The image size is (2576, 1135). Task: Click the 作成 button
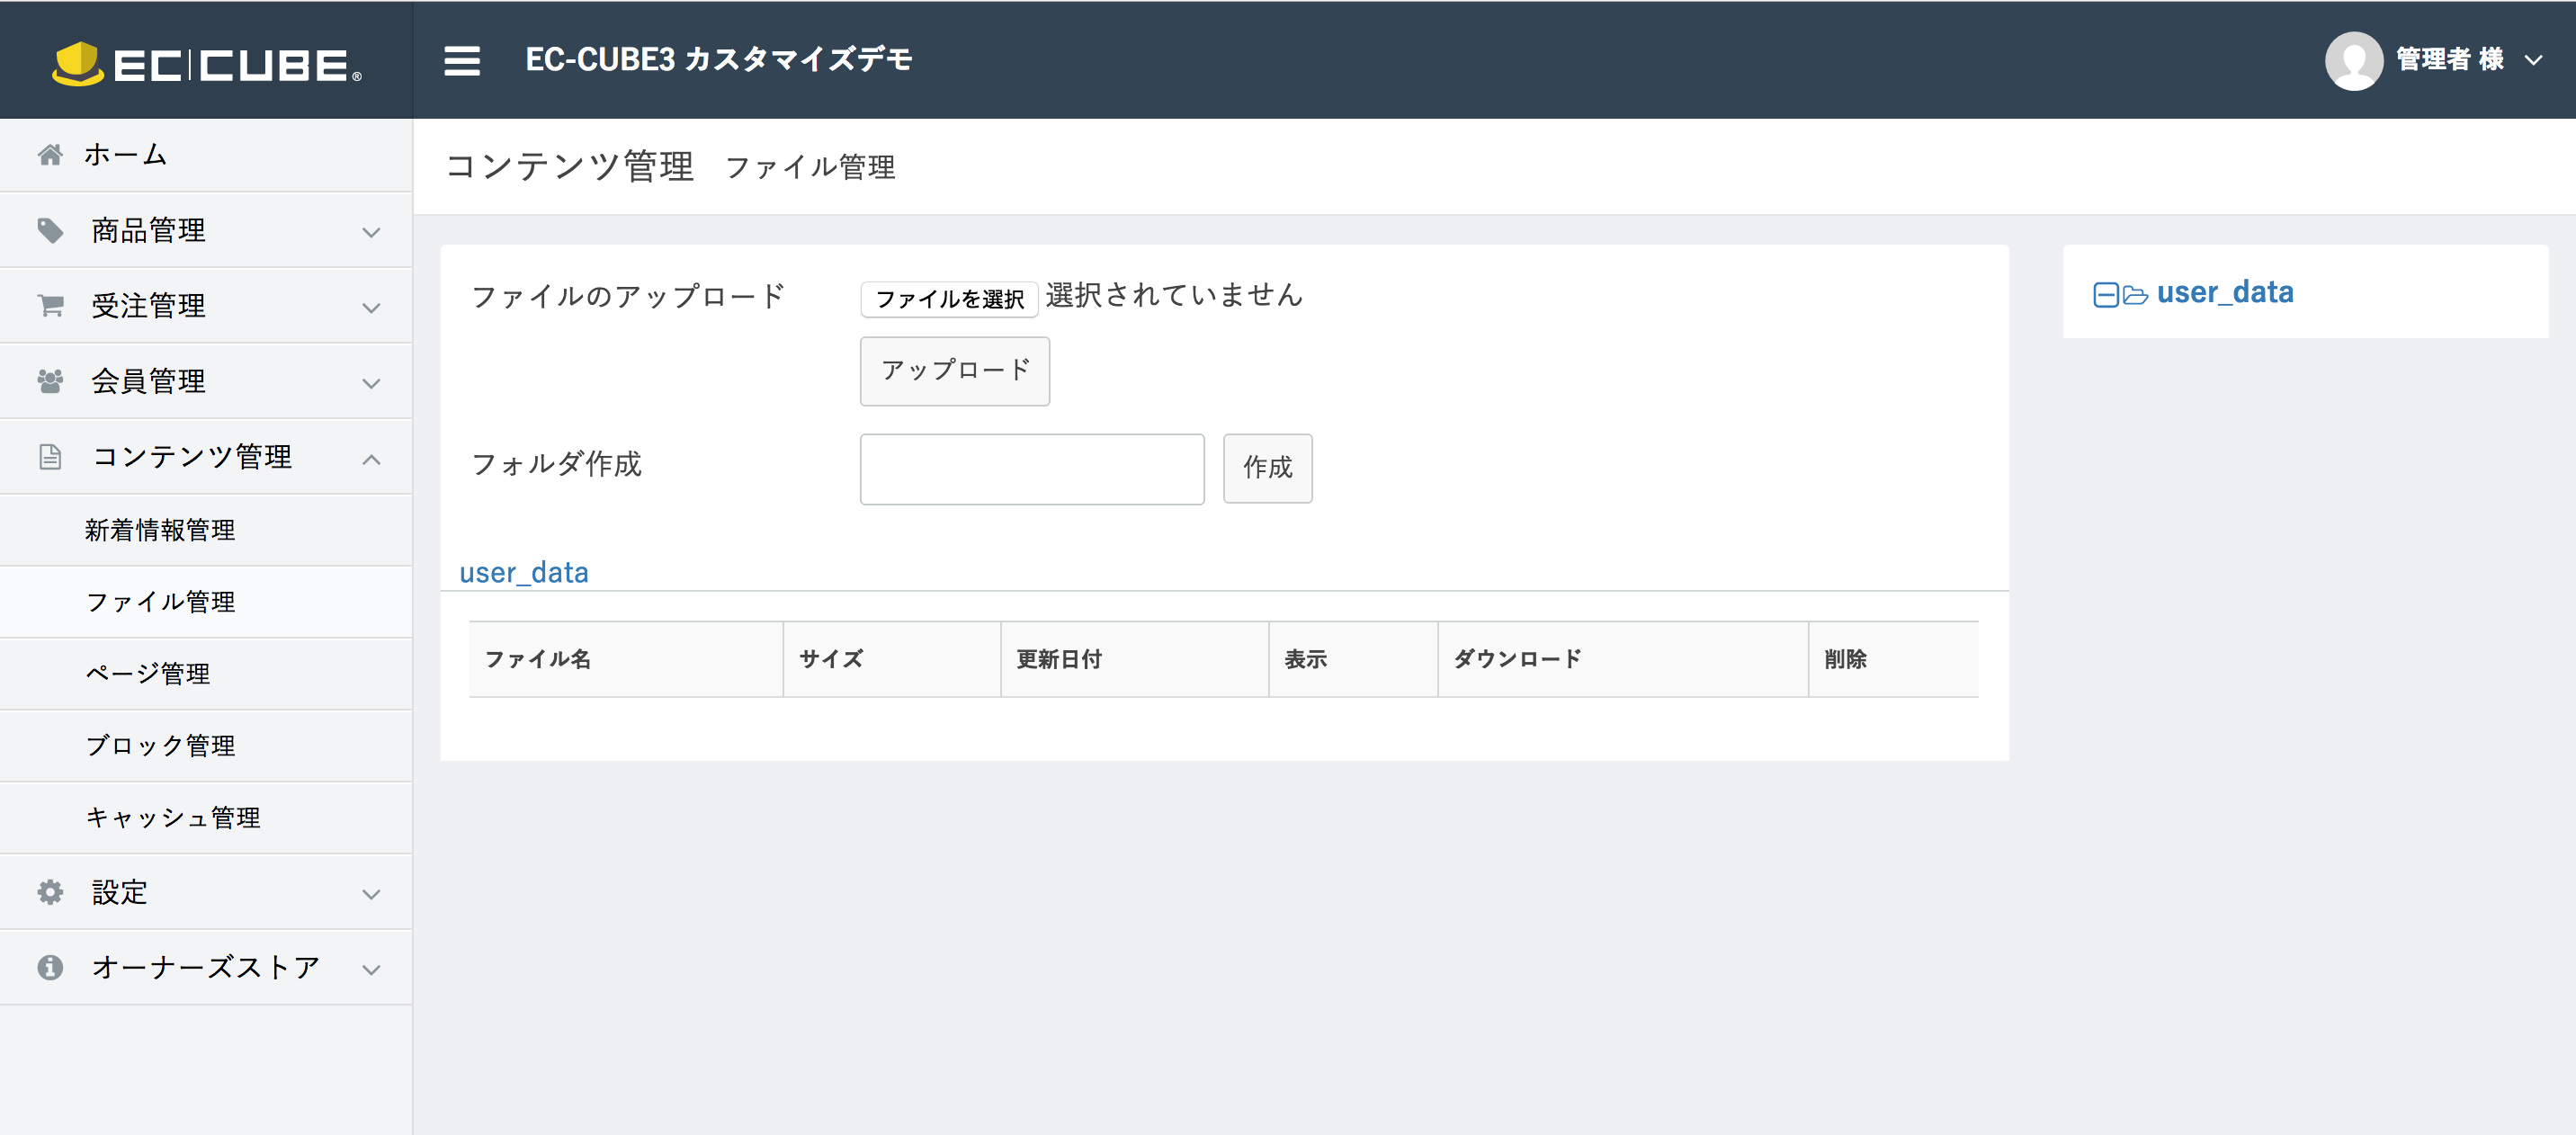tap(1268, 468)
